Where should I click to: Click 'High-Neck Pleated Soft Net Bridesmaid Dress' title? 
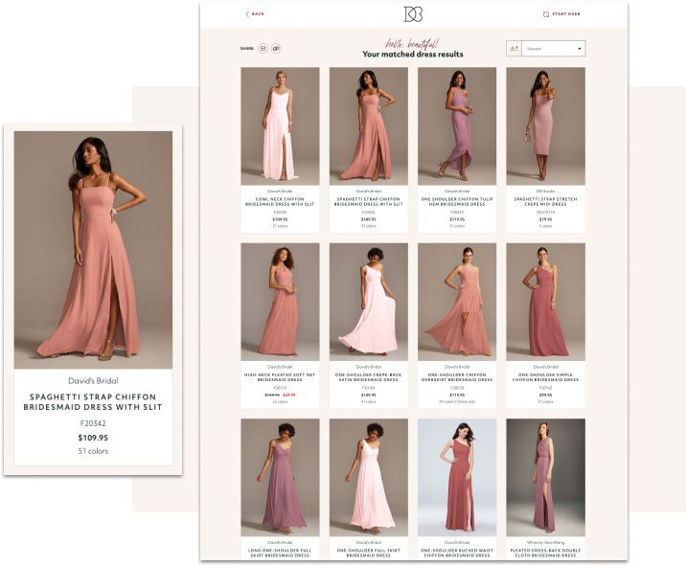(280, 377)
